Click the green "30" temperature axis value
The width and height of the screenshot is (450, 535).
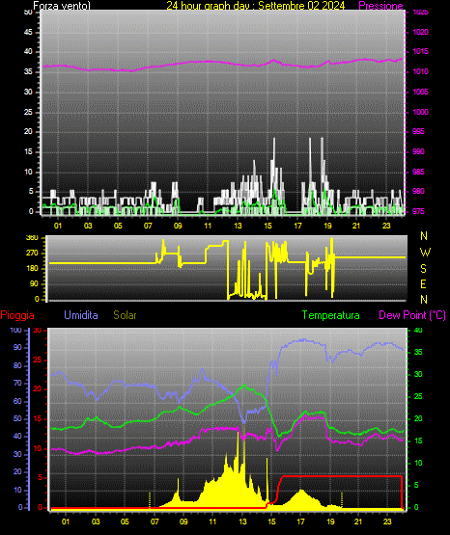[418, 374]
